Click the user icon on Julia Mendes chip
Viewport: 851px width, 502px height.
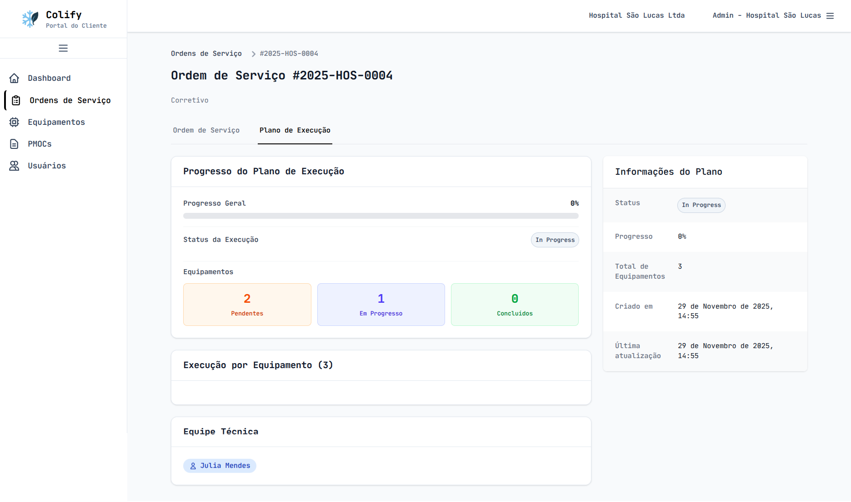[193, 466]
